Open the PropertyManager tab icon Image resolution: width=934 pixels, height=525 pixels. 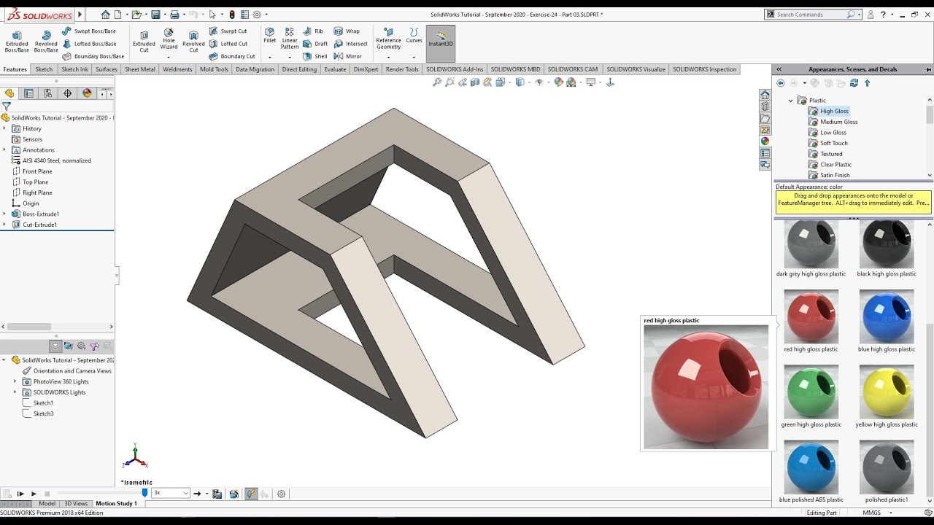pos(28,93)
